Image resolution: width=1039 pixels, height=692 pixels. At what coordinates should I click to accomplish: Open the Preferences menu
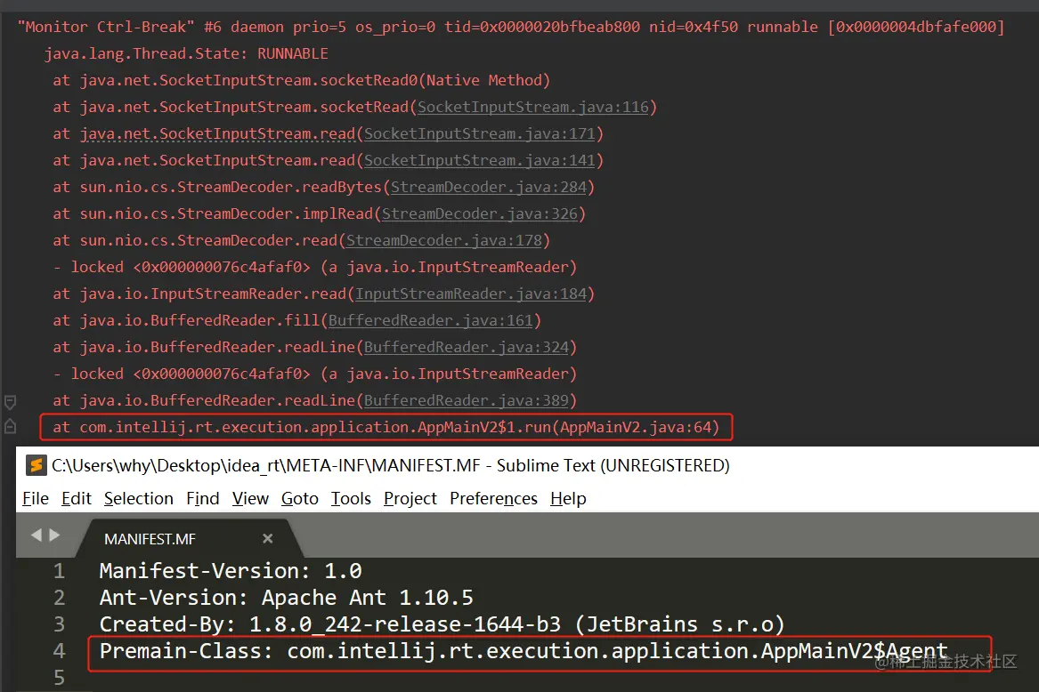pyautogui.click(x=493, y=499)
